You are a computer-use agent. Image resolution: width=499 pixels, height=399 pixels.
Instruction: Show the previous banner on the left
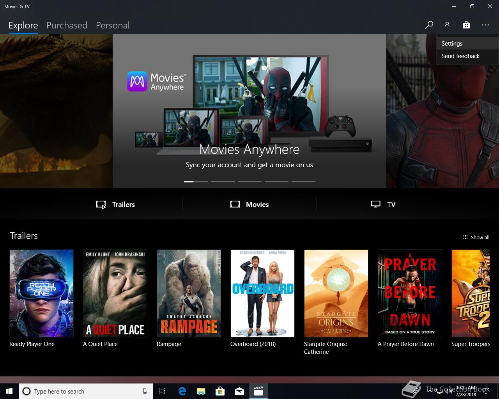tap(56, 111)
